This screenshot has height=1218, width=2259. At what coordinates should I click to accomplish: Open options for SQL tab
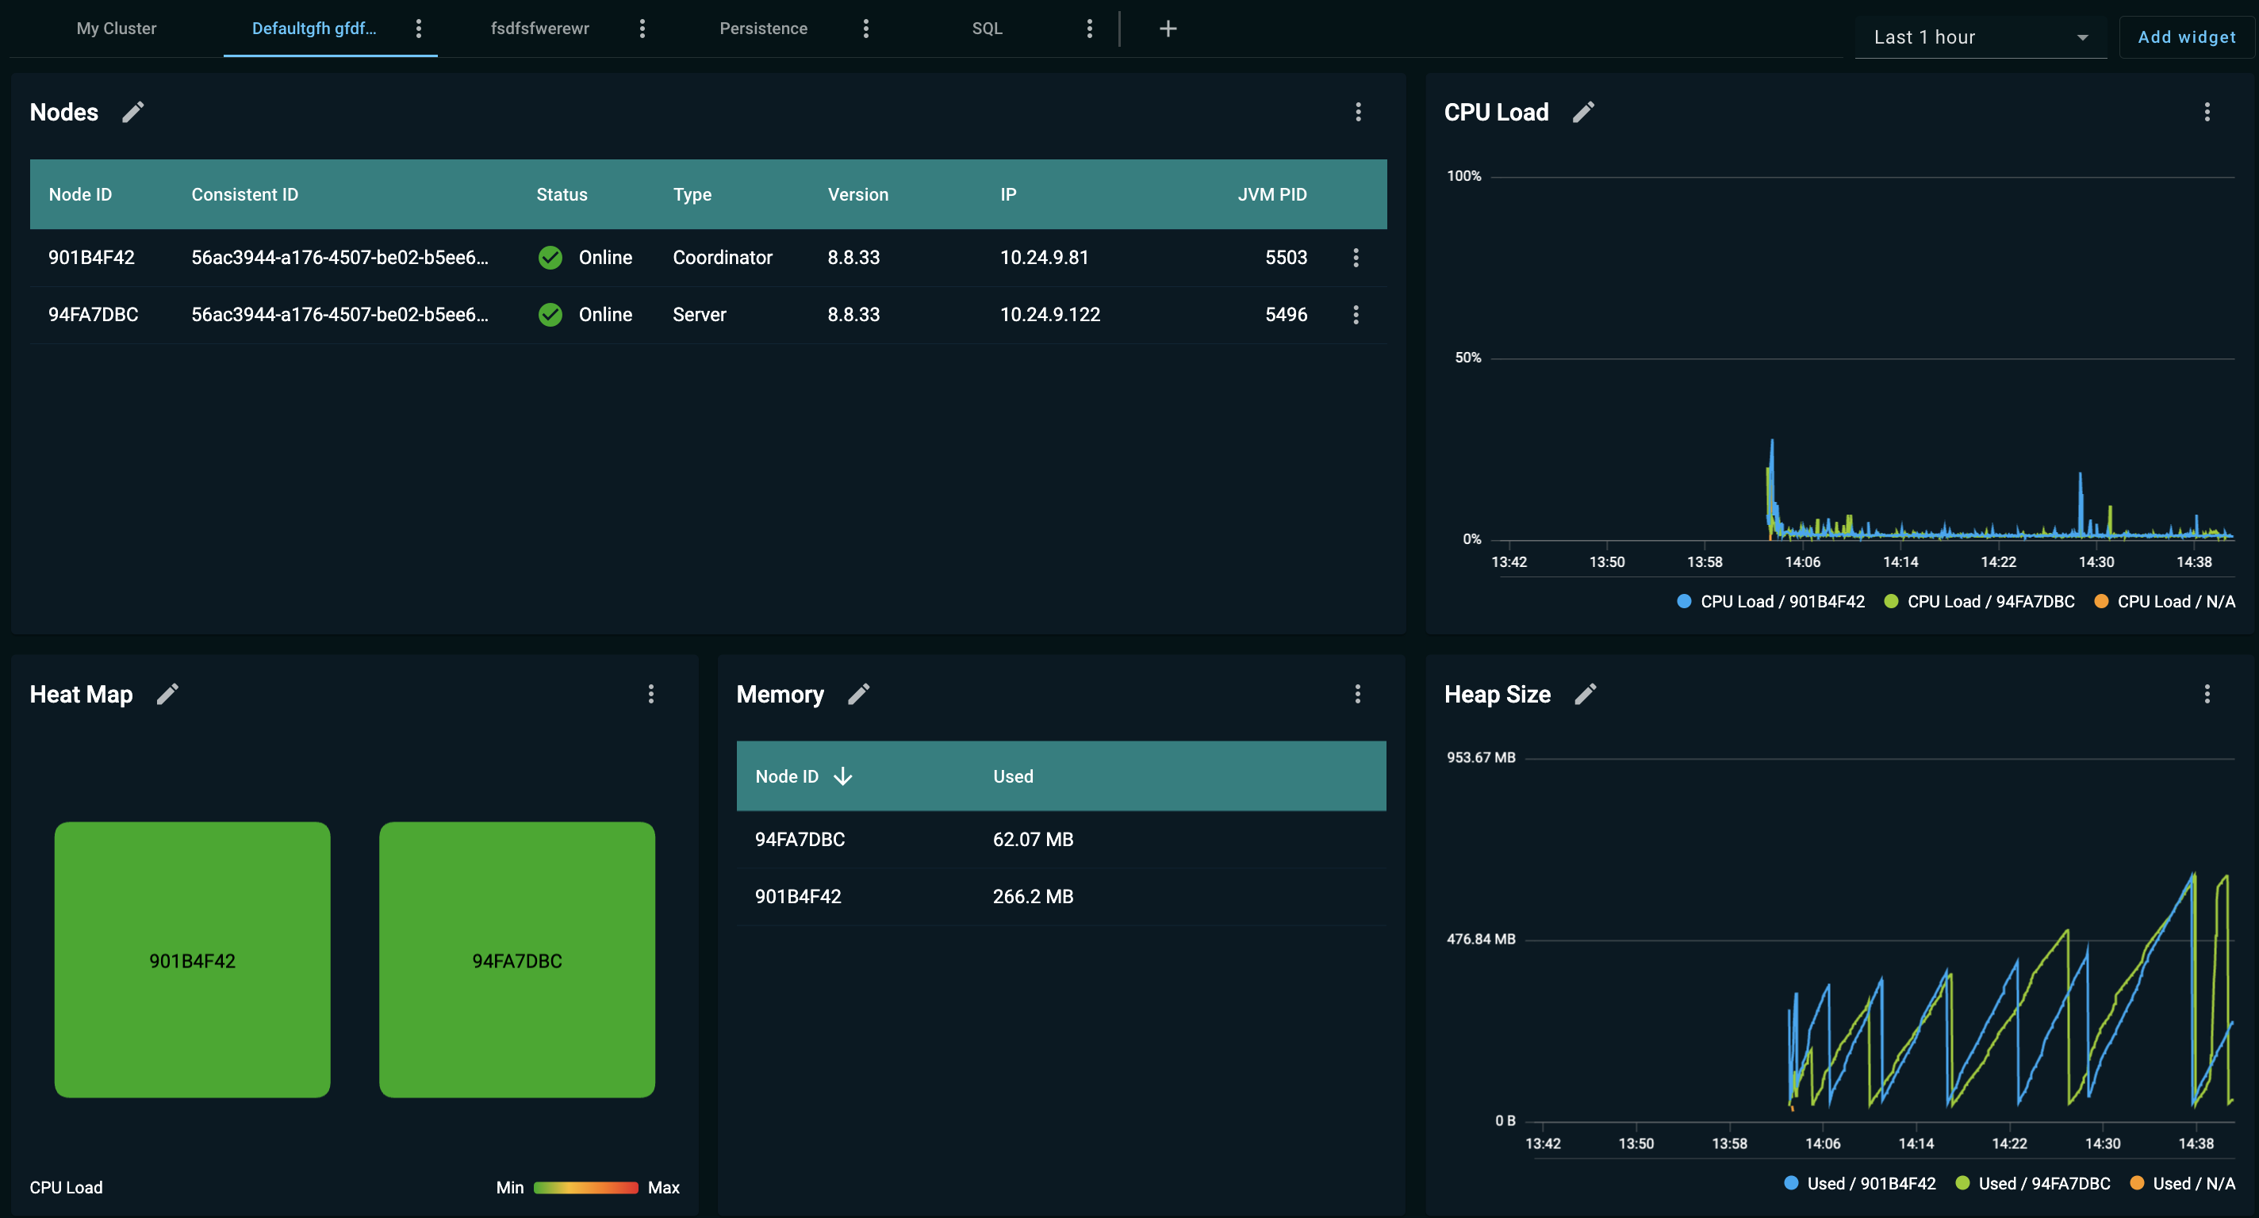[1089, 29]
